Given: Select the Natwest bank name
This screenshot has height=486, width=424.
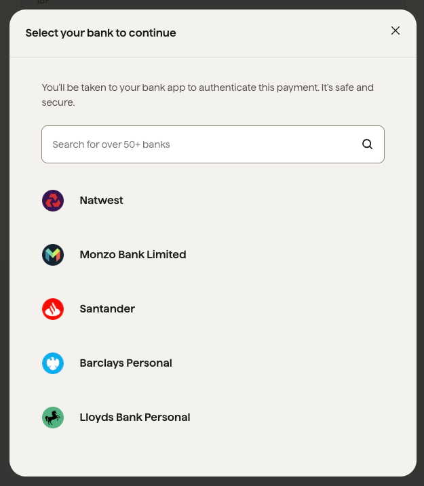Looking at the screenshot, I should click(102, 200).
